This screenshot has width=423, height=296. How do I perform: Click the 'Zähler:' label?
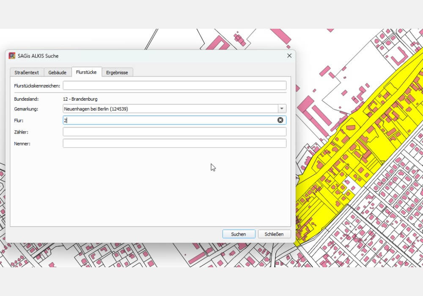tap(21, 132)
